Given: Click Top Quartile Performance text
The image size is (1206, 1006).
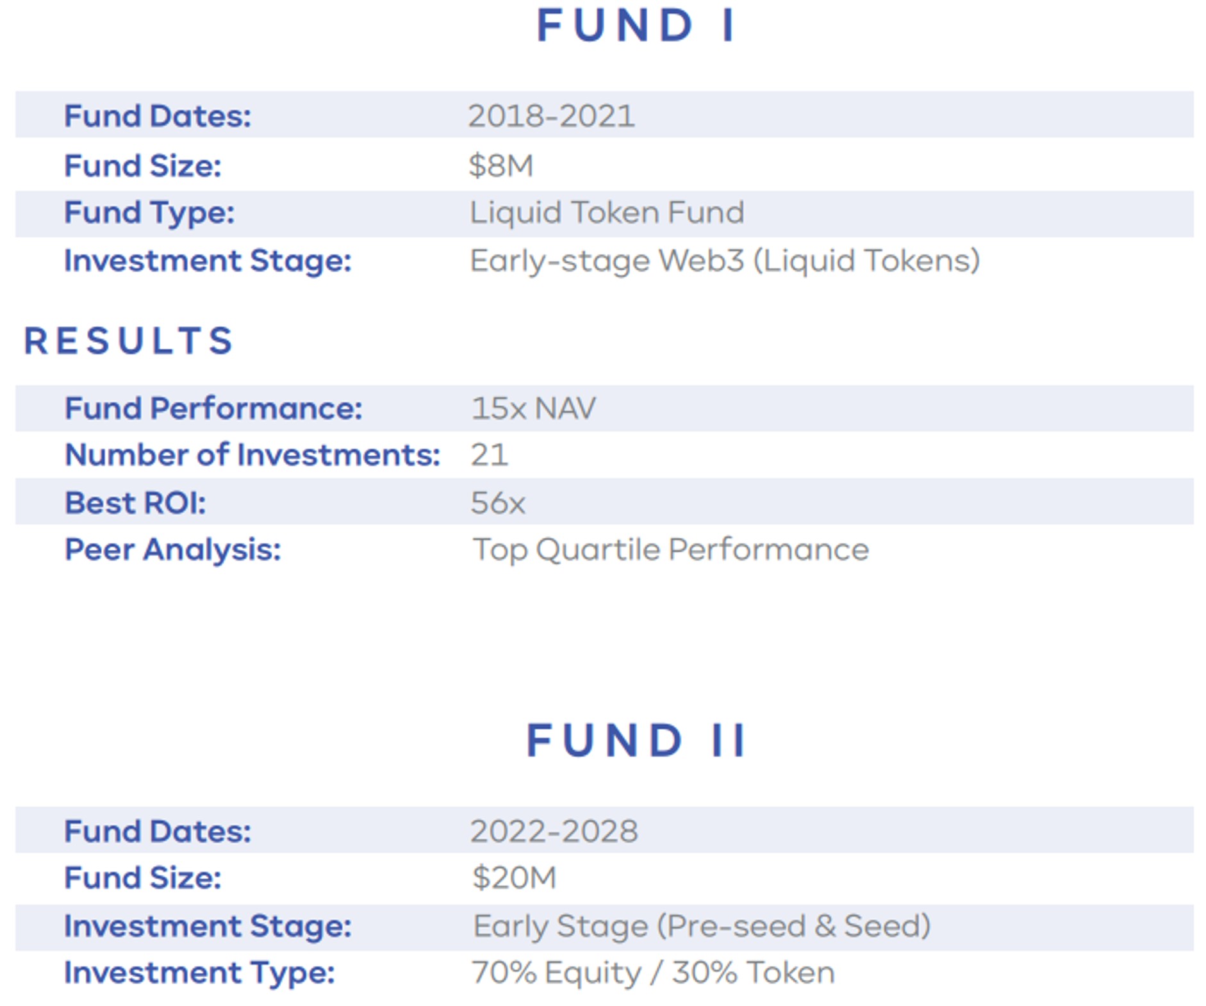Looking at the screenshot, I should coord(670,550).
